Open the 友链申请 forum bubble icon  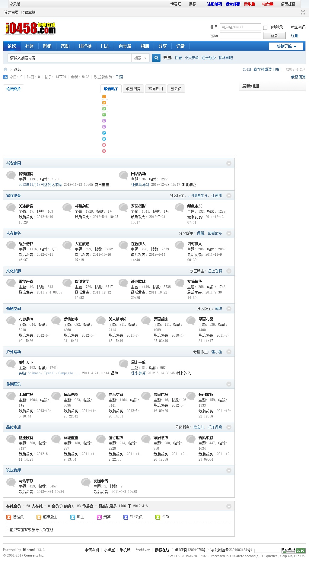86,482
